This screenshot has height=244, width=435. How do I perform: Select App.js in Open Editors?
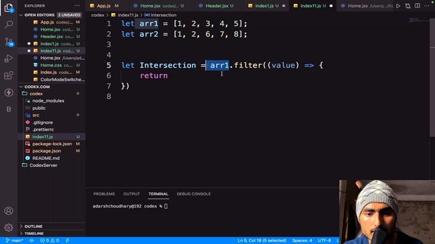pyautogui.click(x=52, y=22)
